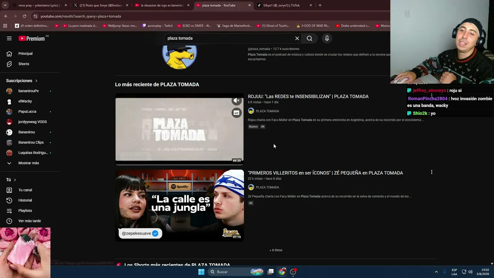Show the + 6 Otros videos
The width and height of the screenshot is (494, 278).
point(276,250)
